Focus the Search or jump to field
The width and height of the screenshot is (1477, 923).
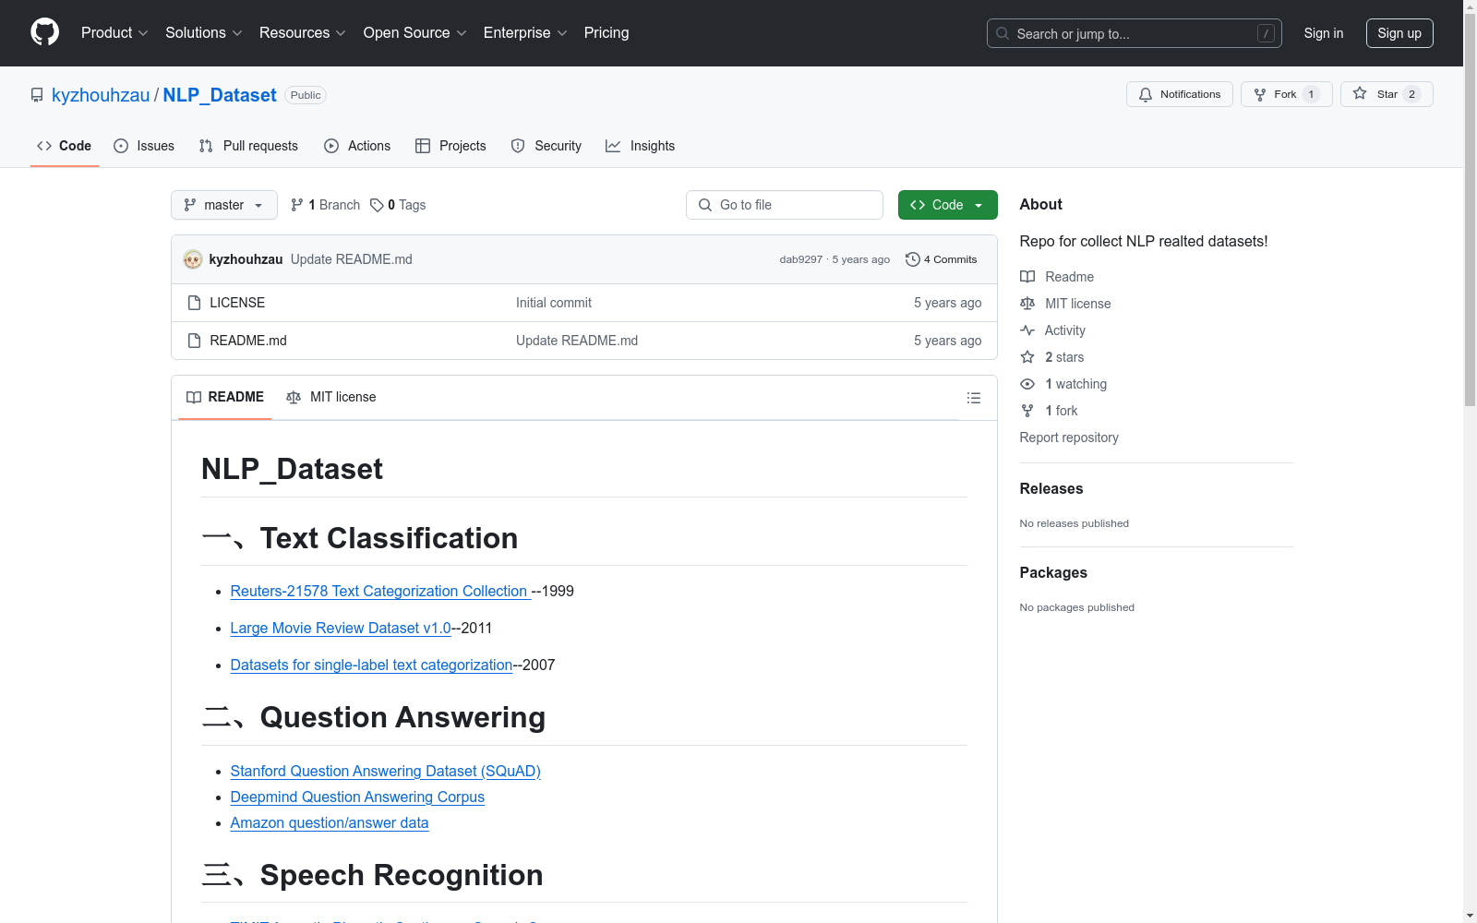point(1135,33)
